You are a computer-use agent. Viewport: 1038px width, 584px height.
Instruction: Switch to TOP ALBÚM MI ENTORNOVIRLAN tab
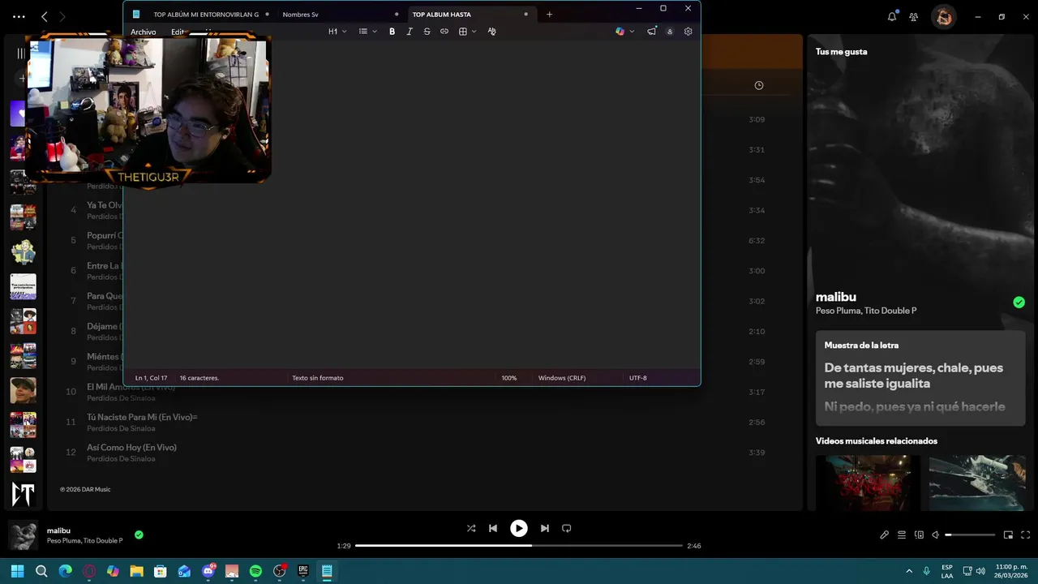(206, 15)
